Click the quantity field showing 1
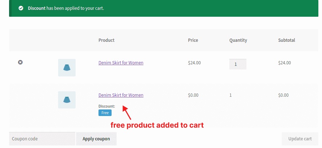Image resolution: width=322 pixels, height=148 pixels. point(238,64)
